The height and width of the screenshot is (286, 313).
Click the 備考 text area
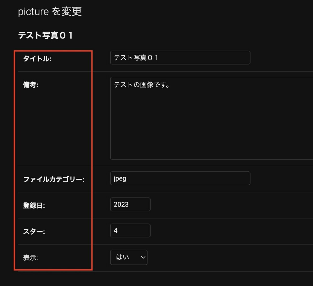click(212, 118)
